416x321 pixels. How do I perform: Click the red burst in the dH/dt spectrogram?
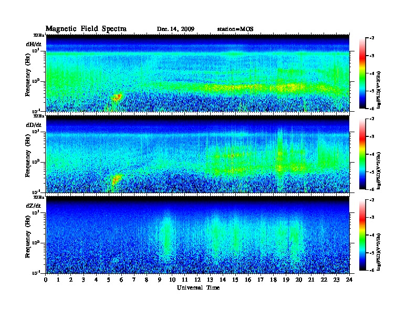[117, 97]
